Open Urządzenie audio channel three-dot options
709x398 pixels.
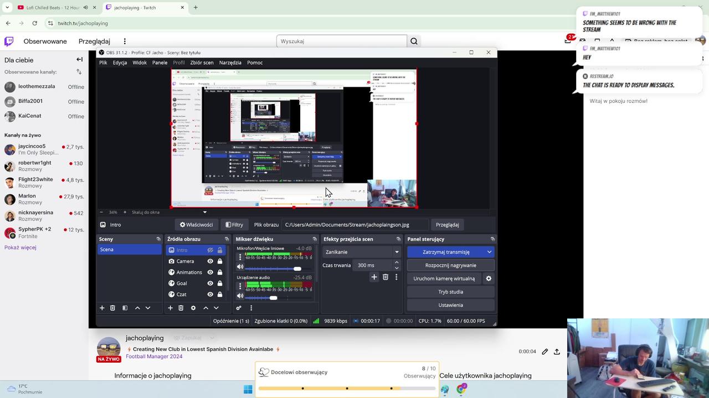point(240,286)
